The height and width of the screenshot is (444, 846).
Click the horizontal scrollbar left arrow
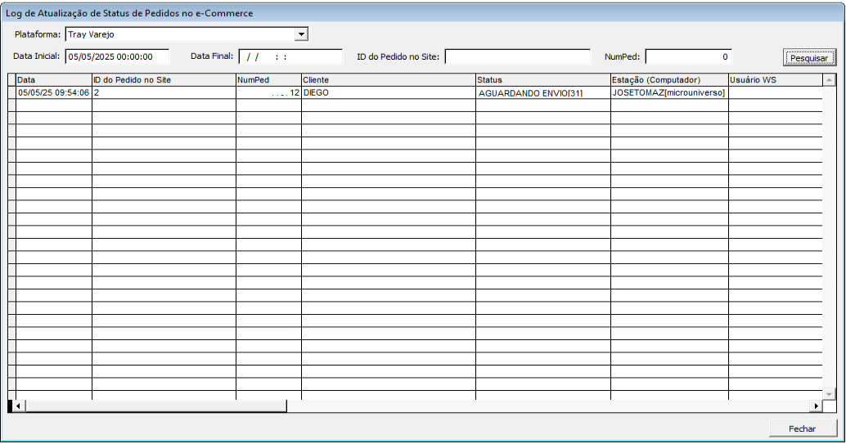click(x=18, y=406)
